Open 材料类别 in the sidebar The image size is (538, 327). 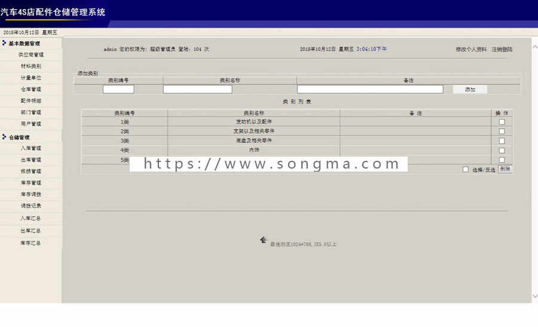[31, 66]
